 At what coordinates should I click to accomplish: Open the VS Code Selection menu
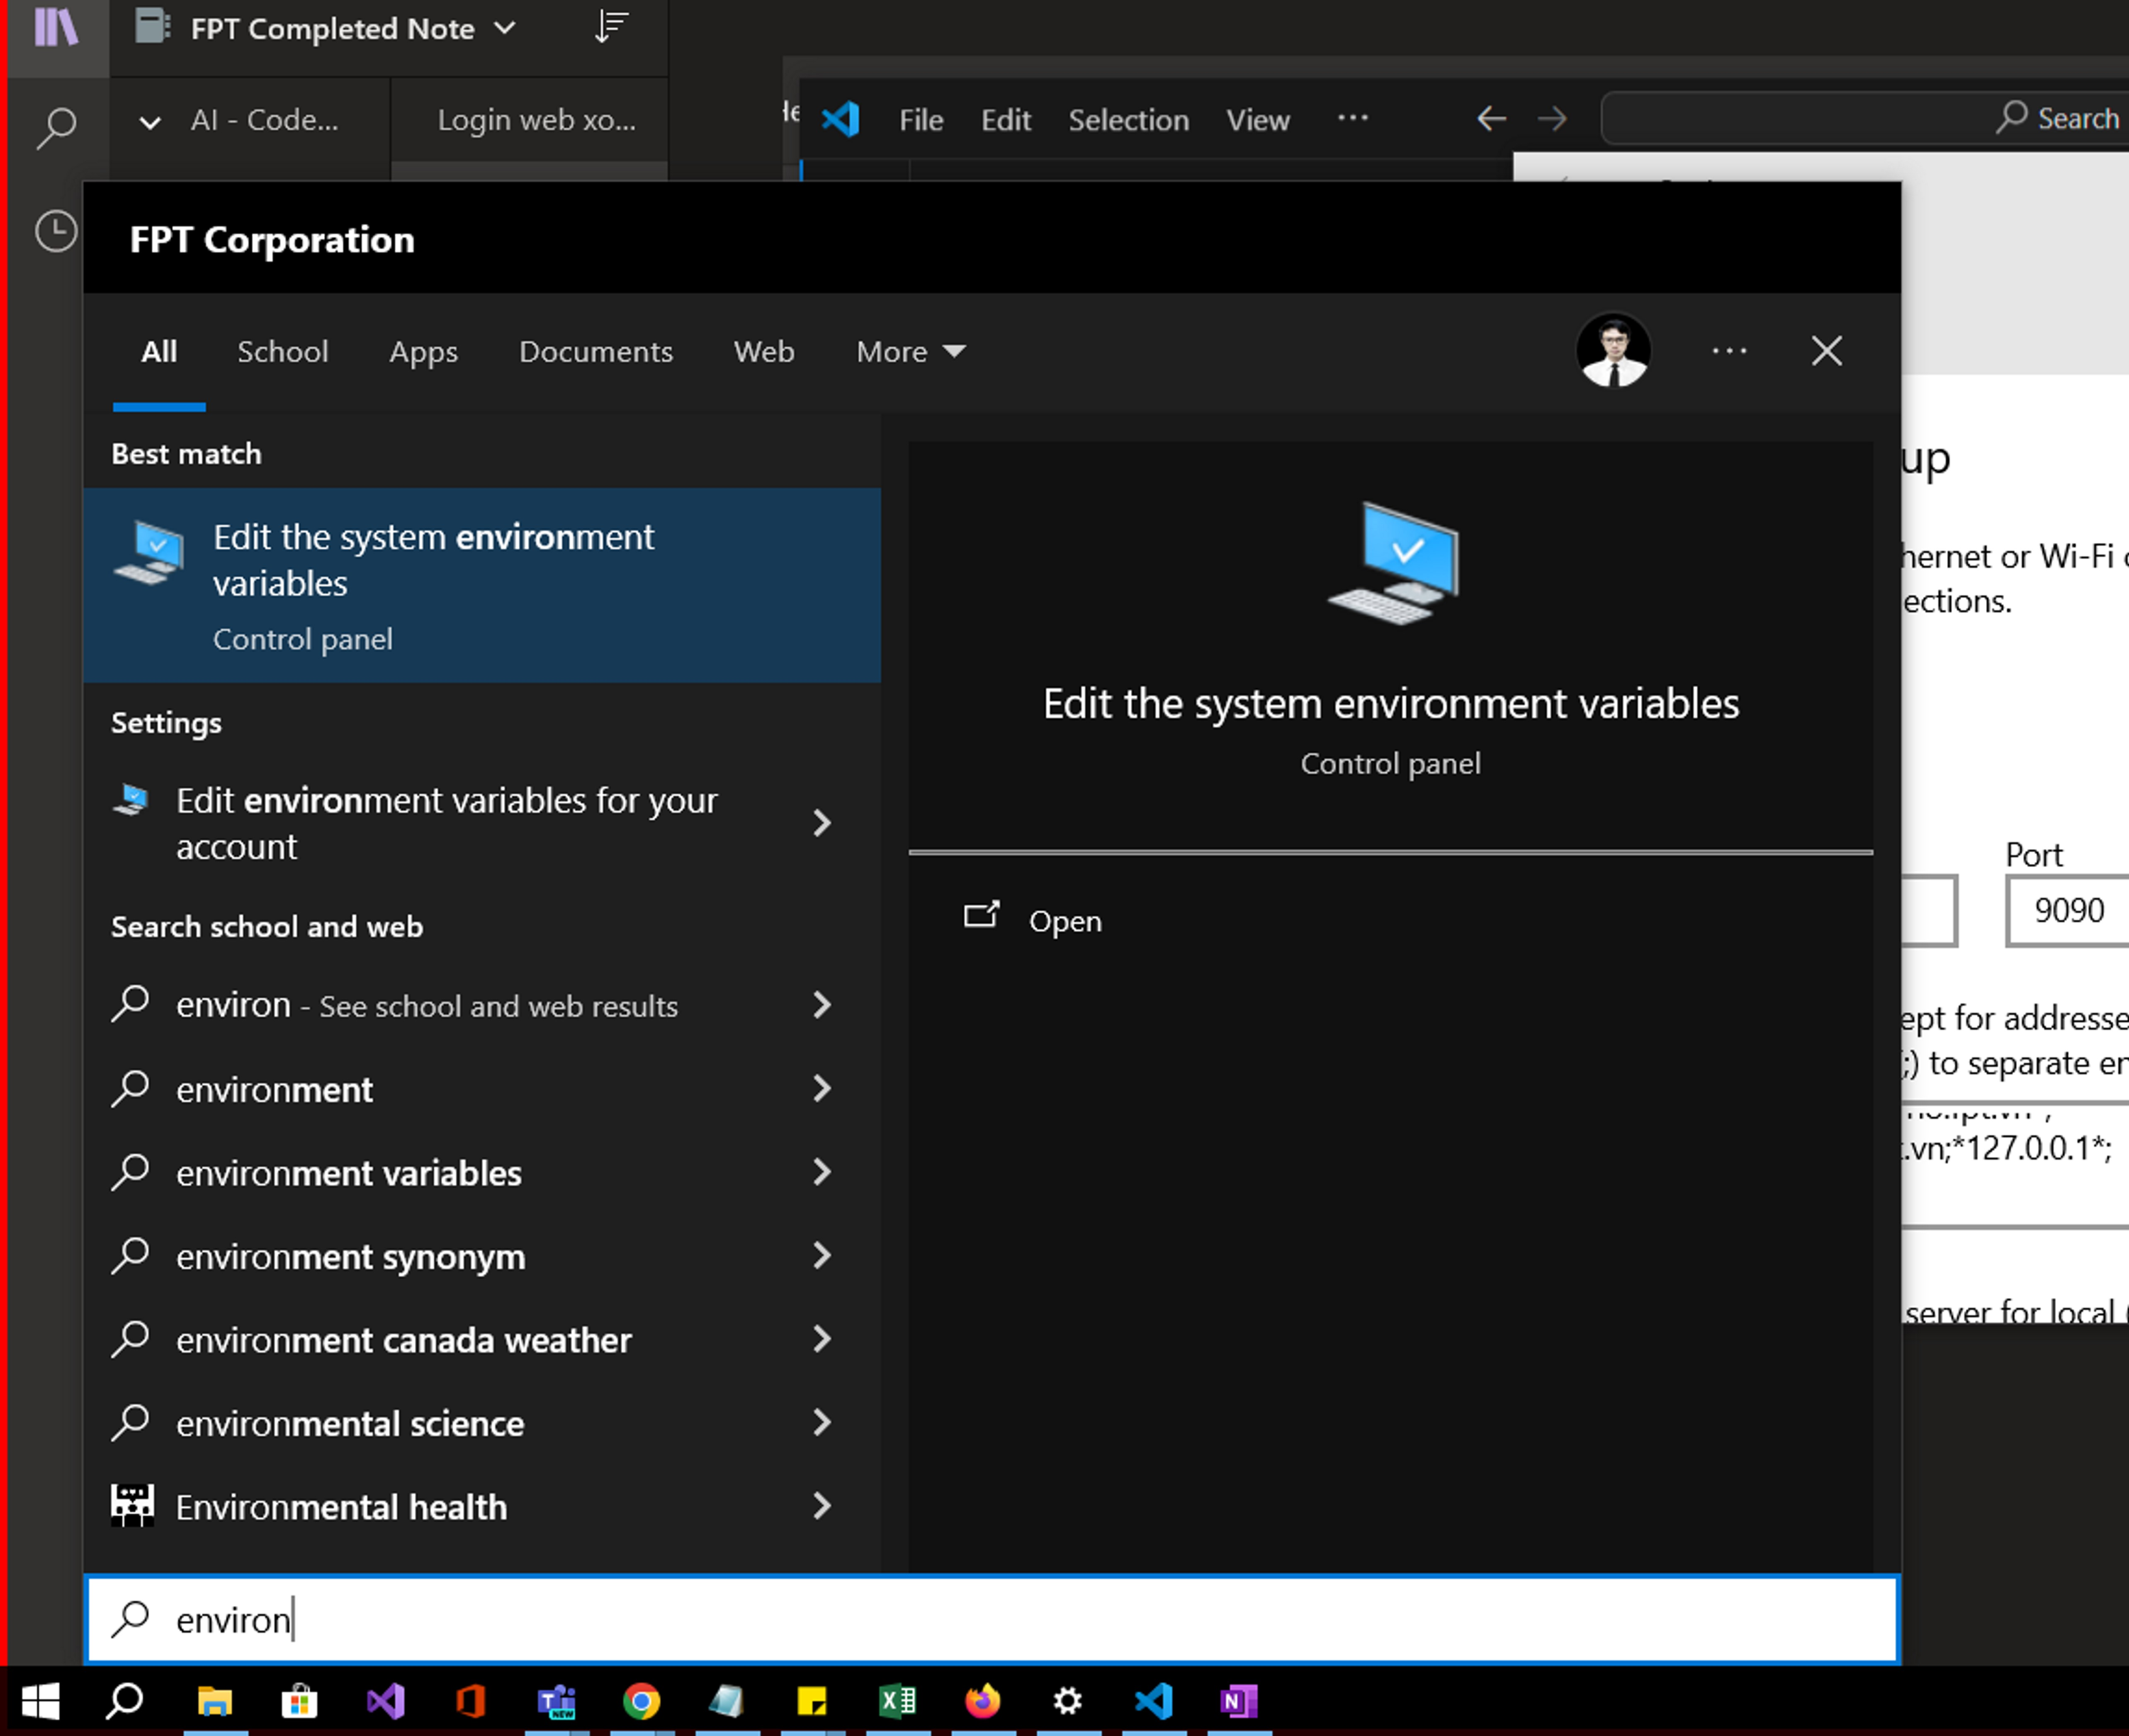tap(1128, 120)
